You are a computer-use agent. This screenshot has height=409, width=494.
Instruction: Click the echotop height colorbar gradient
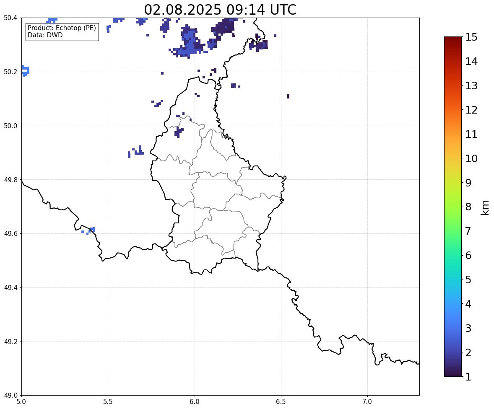453,207
